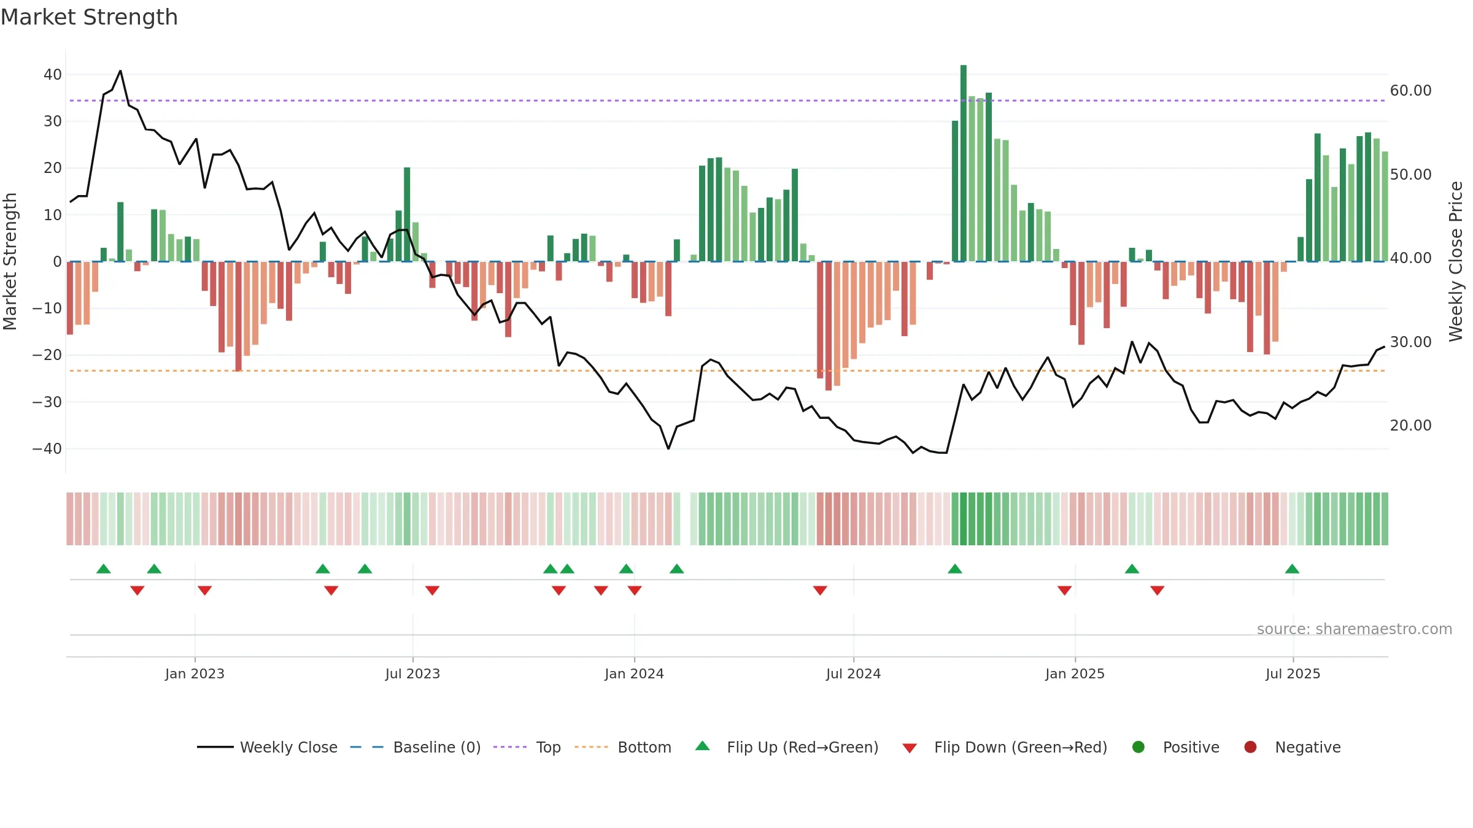Click the green Positive legend dot
Screen dimensions: 1473x828
(x=1139, y=747)
